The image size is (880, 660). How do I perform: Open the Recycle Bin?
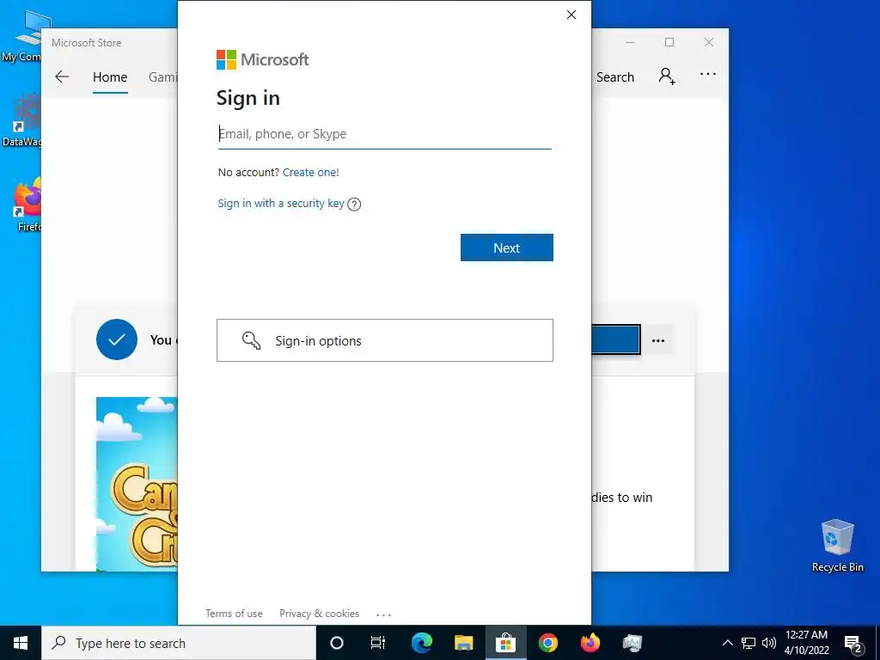(x=837, y=546)
